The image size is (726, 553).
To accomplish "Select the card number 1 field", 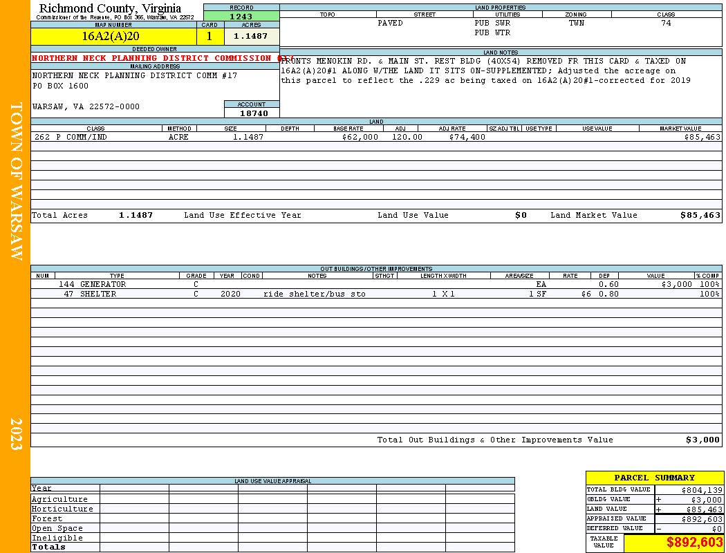I will pyautogui.click(x=210, y=36).
